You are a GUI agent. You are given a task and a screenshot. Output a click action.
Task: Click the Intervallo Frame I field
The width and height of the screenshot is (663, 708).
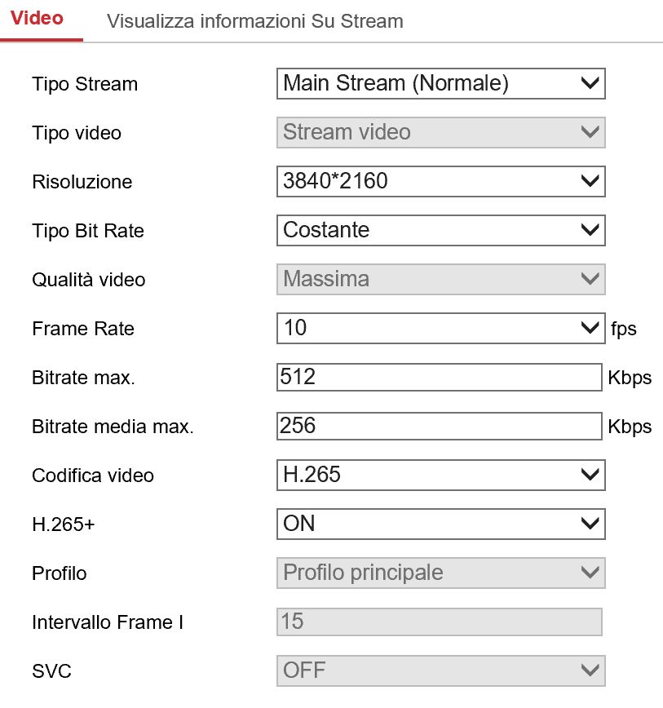(439, 622)
